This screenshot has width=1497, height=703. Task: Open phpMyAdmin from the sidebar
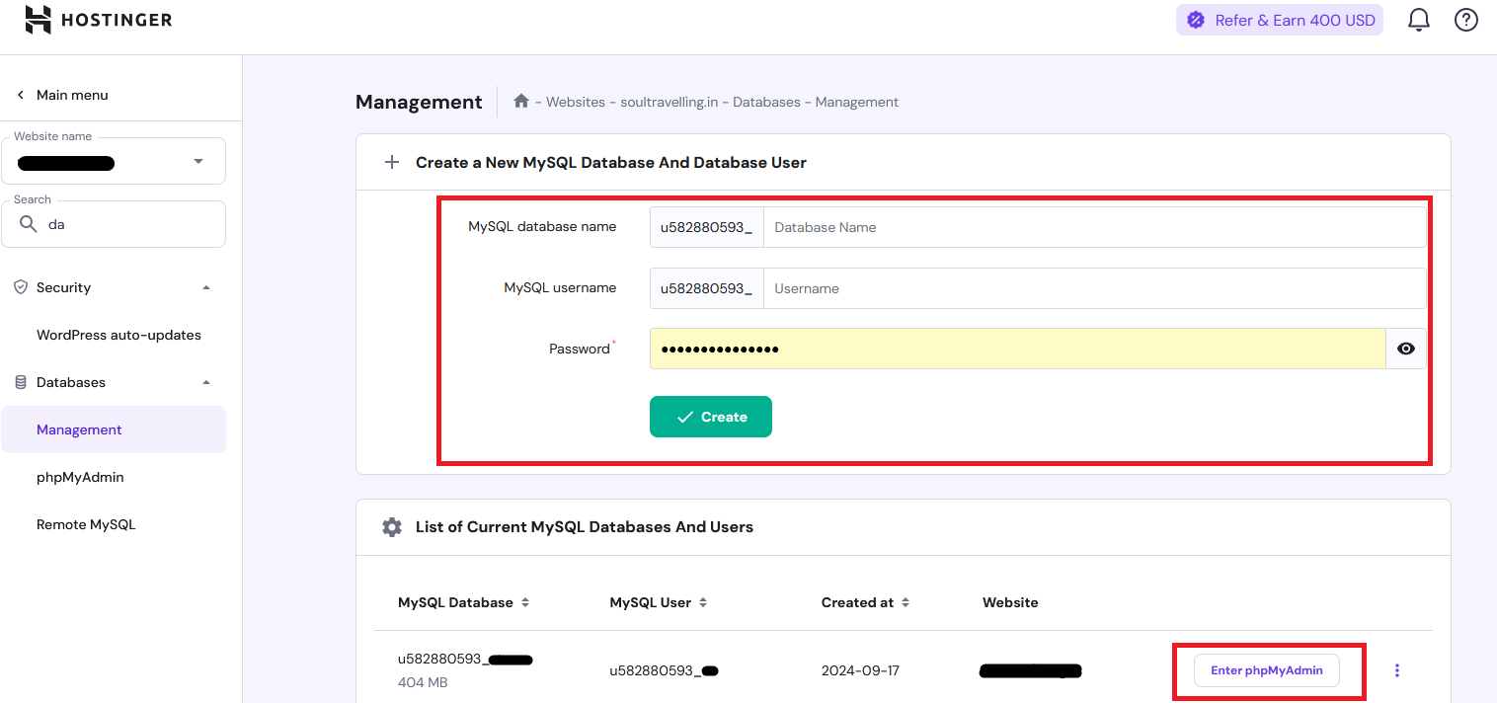point(80,477)
